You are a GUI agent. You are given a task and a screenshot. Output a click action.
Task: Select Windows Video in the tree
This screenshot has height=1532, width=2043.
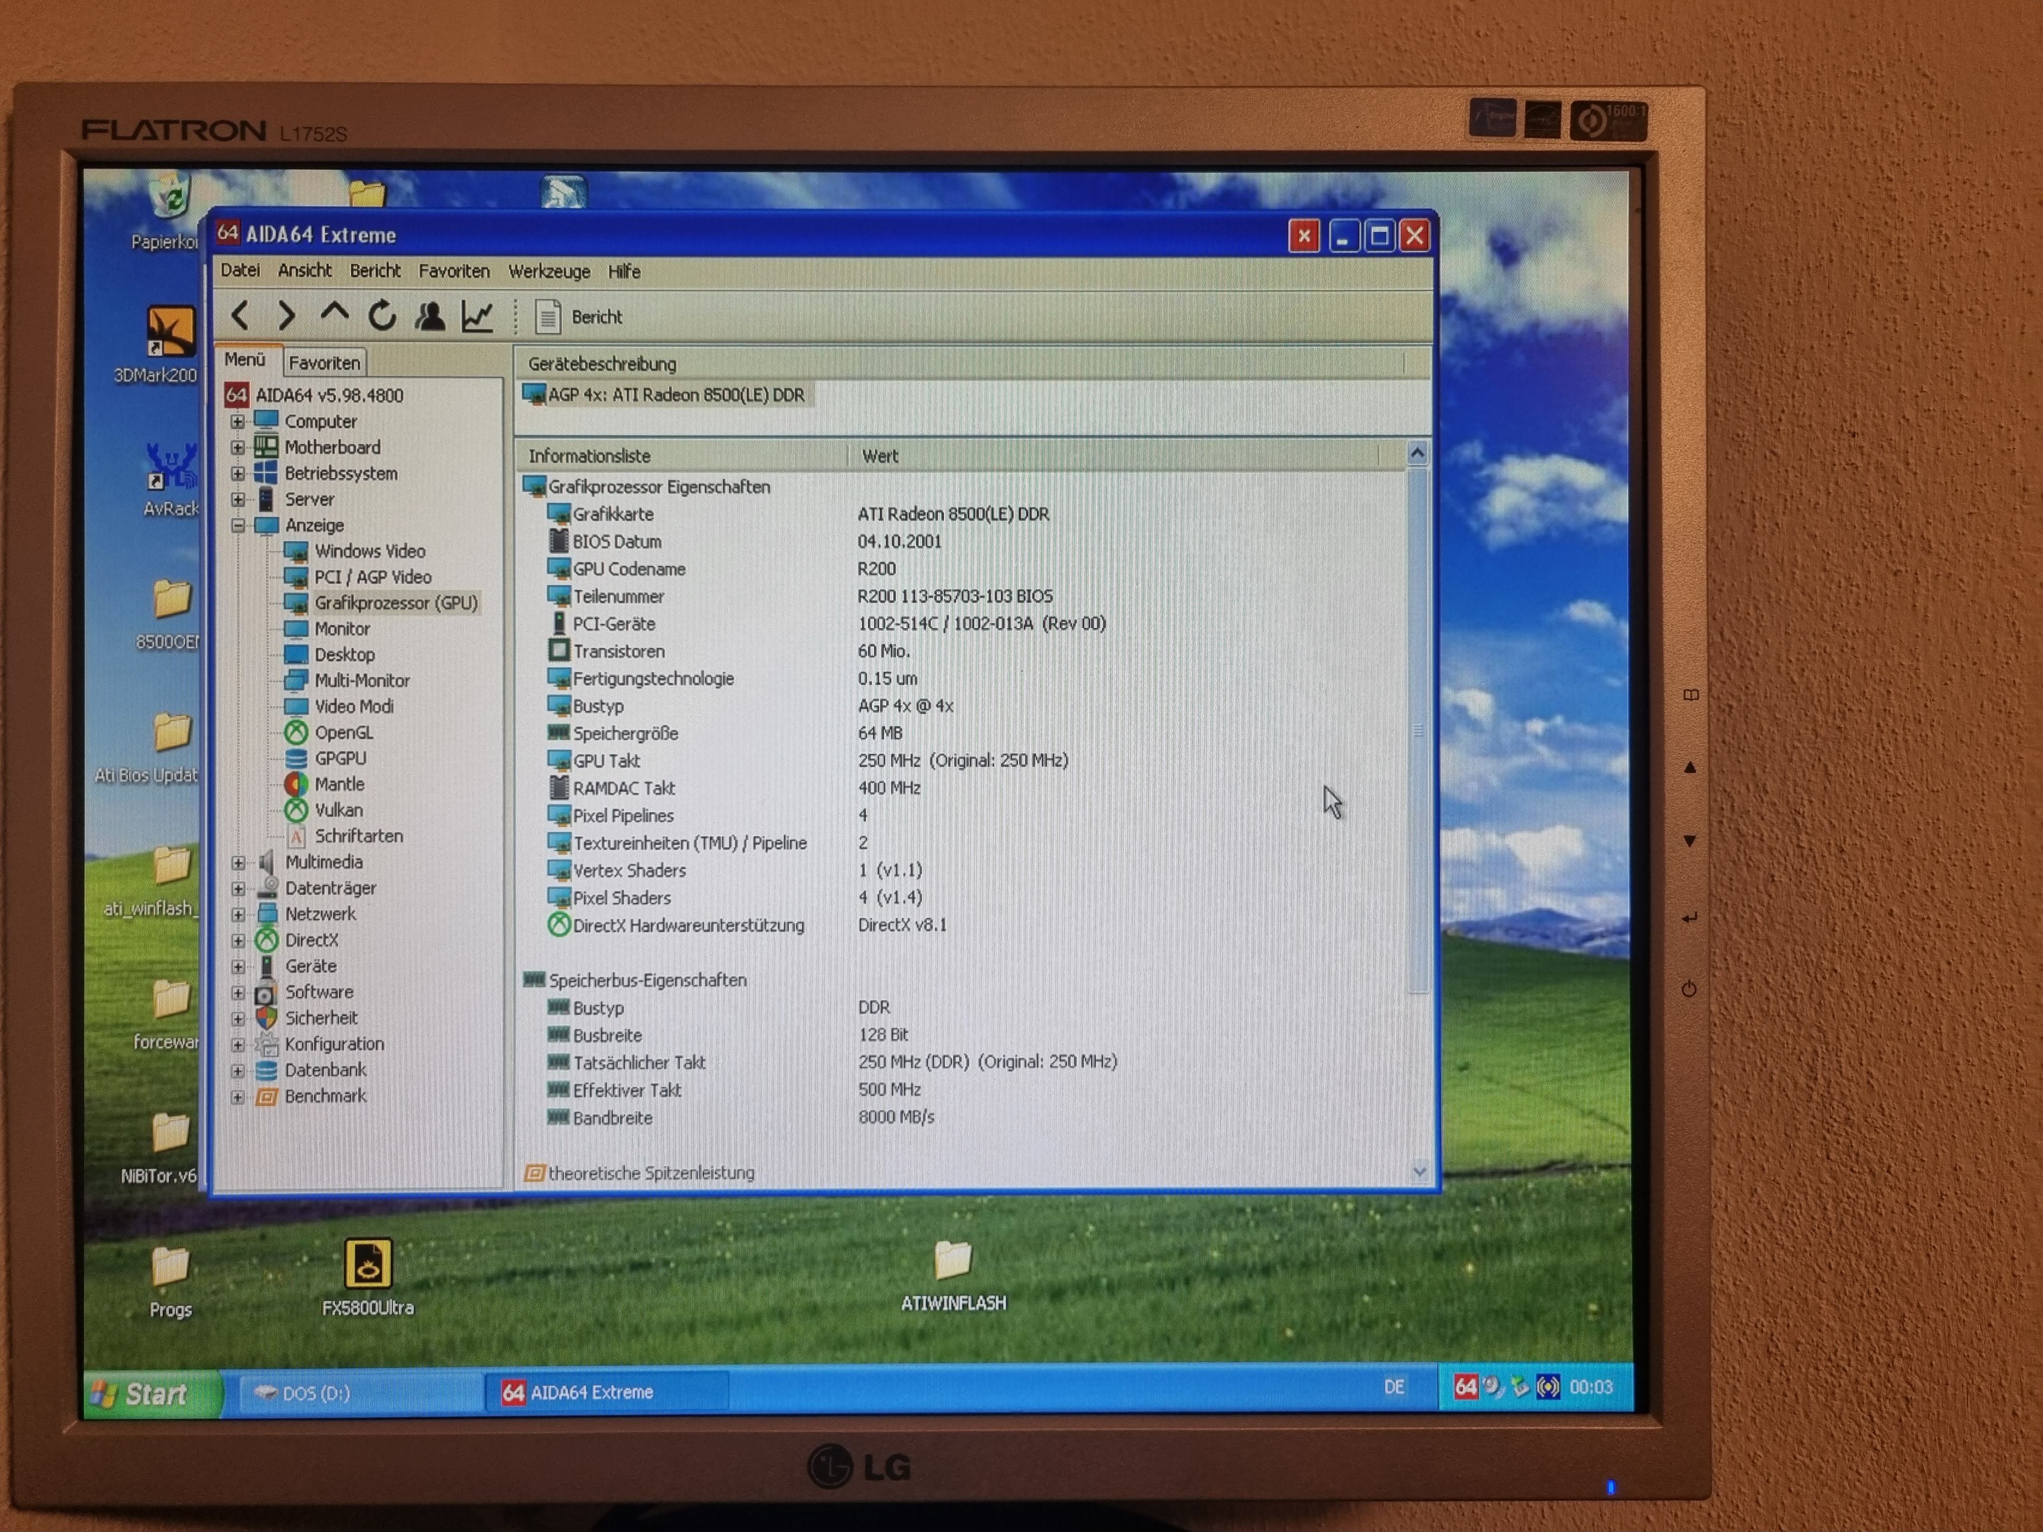coord(369,551)
